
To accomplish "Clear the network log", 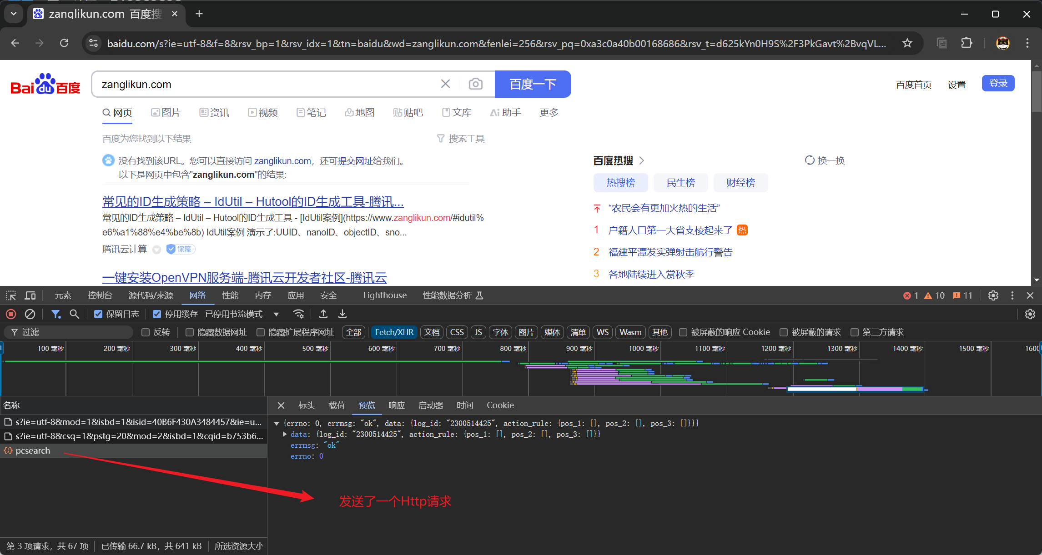I will point(30,314).
